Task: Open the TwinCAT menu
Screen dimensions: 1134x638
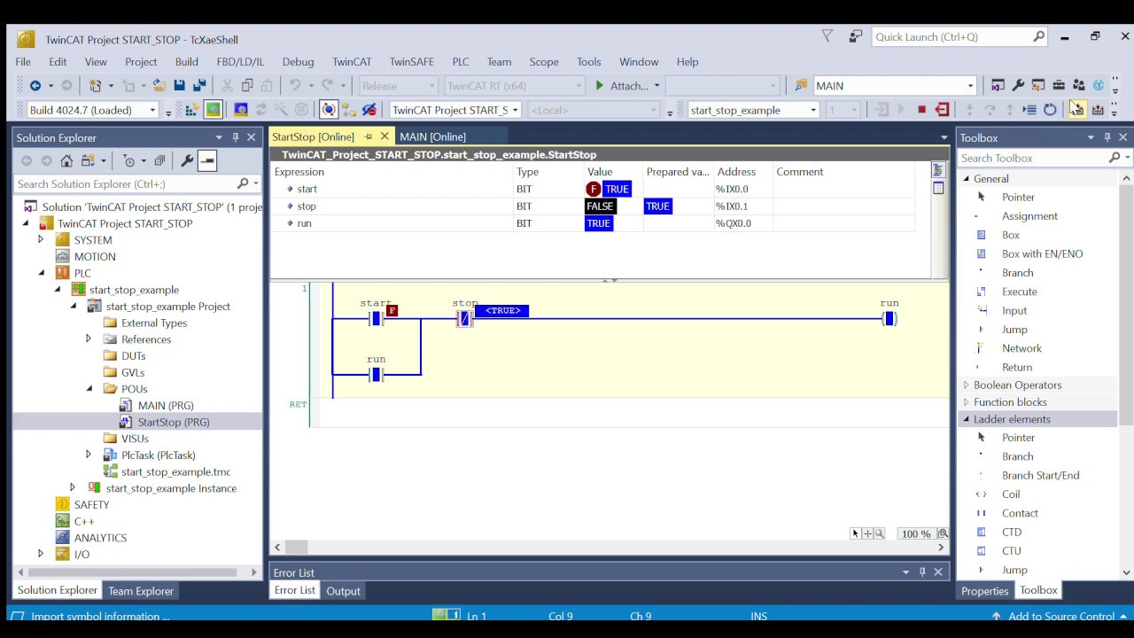Action: pos(352,62)
